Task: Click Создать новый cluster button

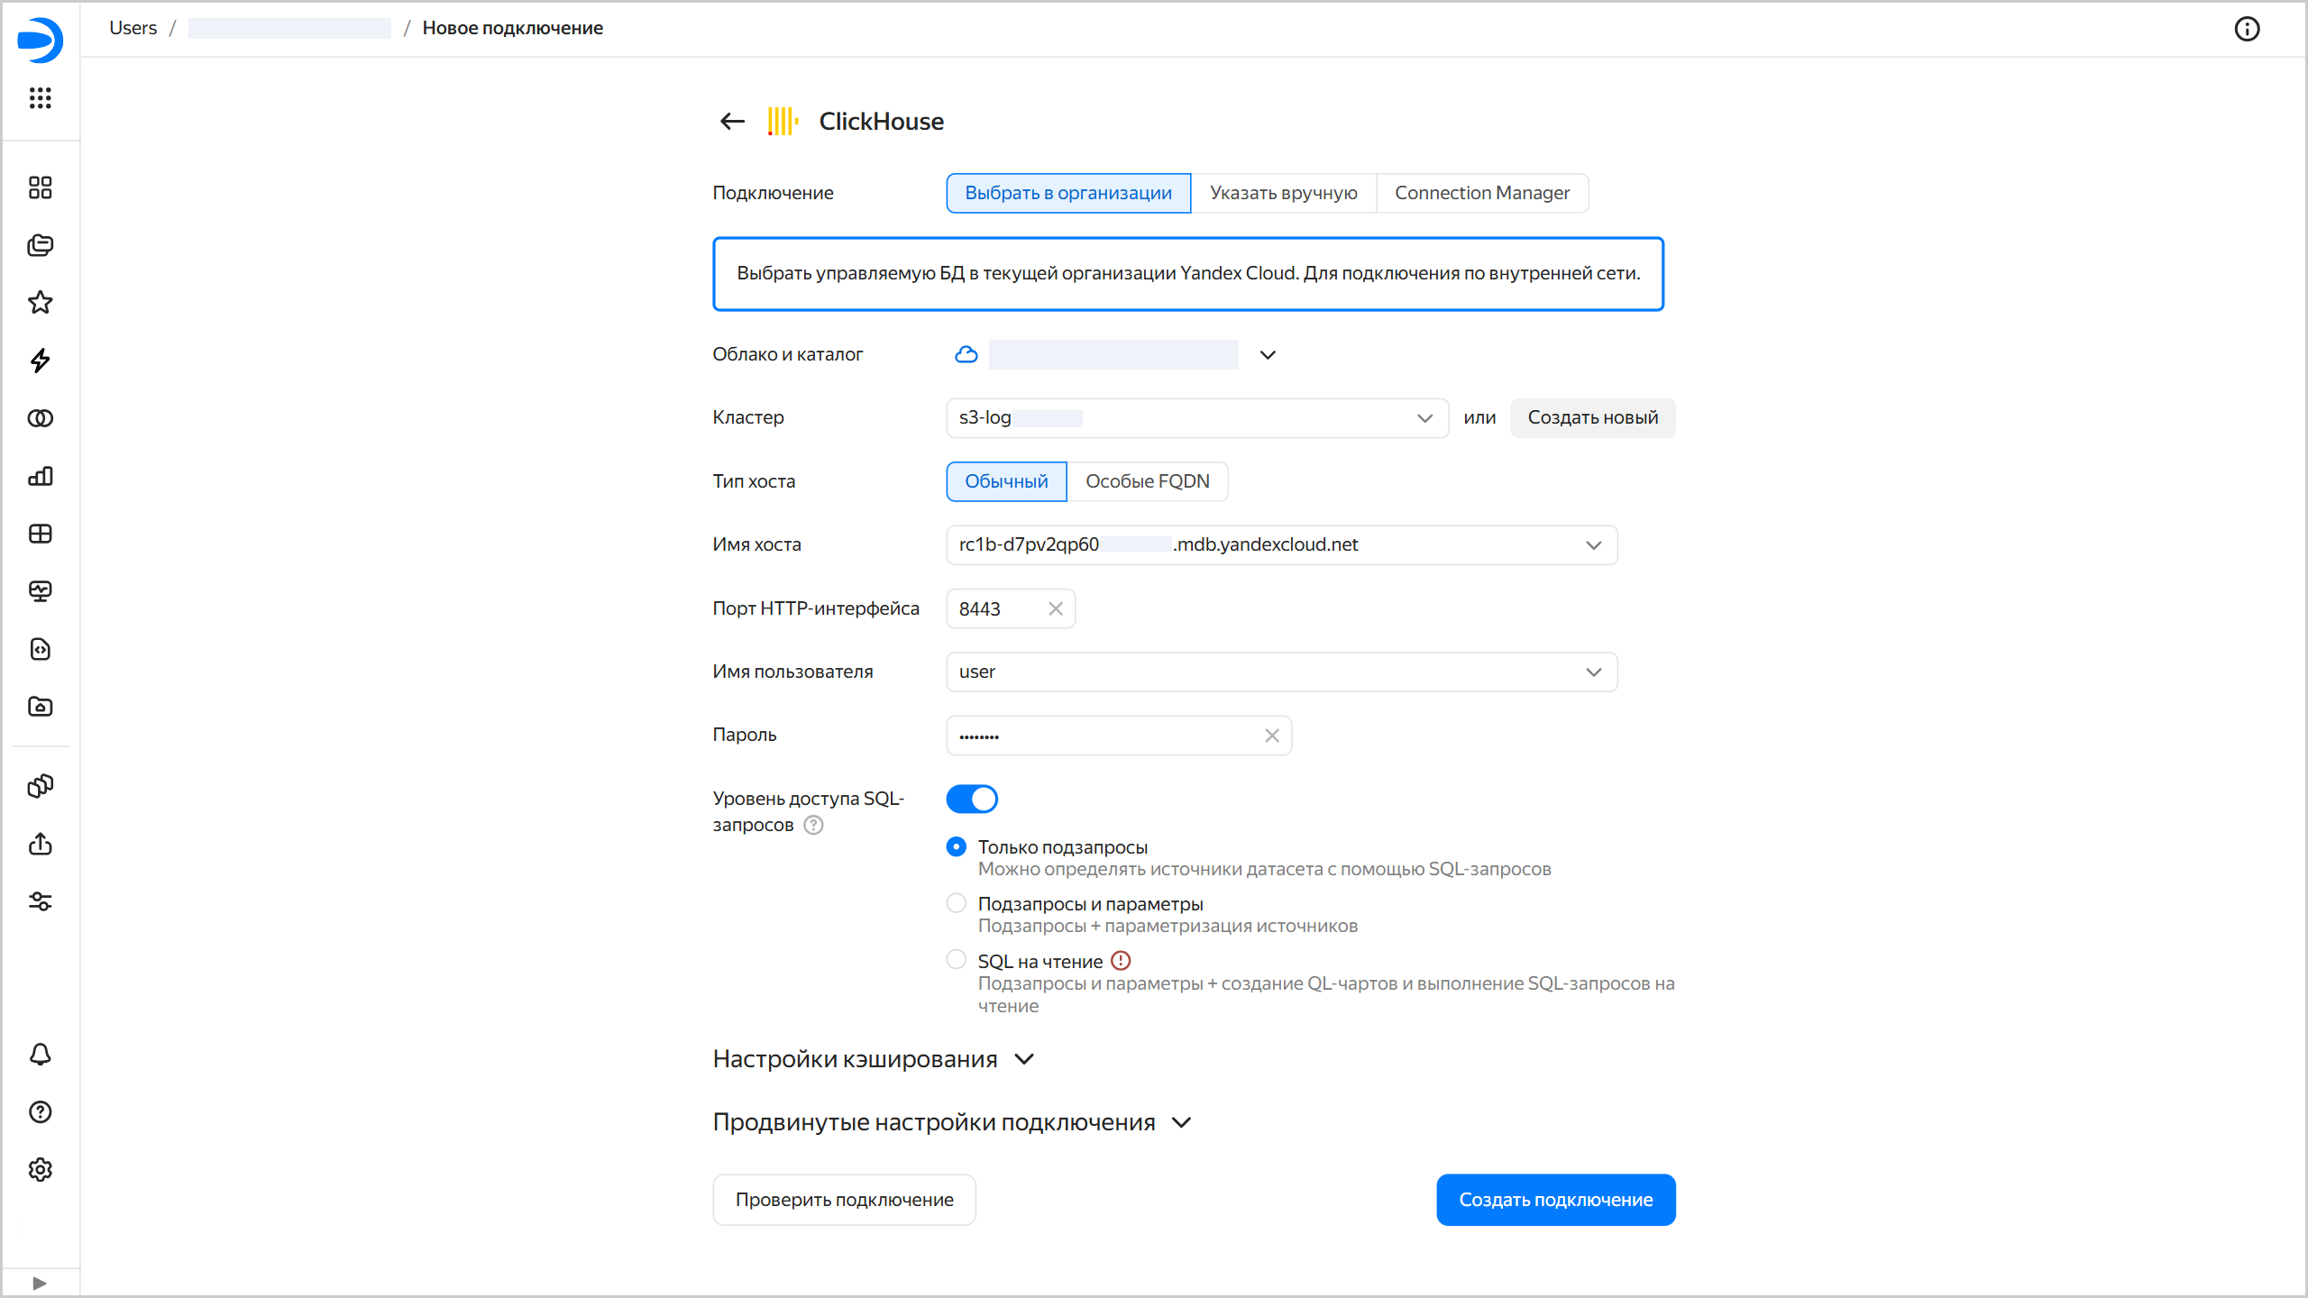Action: [1593, 418]
